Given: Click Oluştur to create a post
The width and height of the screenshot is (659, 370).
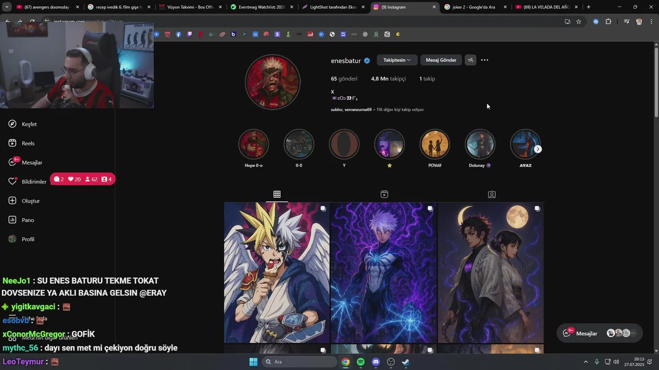Looking at the screenshot, I should pyautogui.click(x=24, y=201).
